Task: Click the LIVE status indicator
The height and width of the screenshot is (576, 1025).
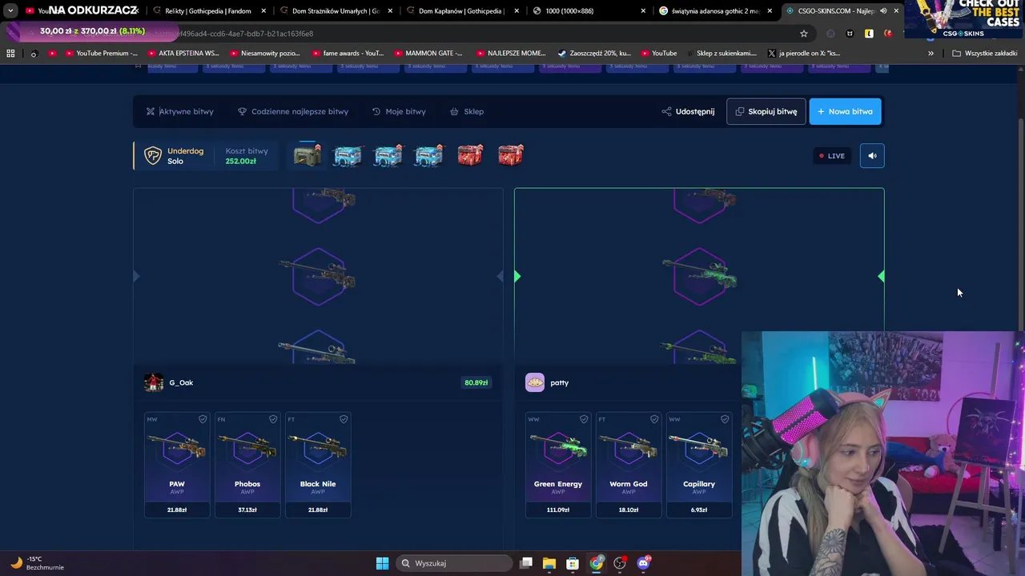Action: 832,156
